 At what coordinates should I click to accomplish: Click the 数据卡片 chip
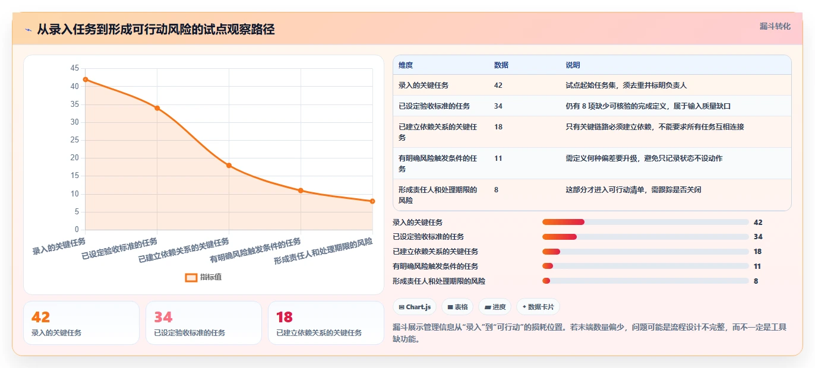click(x=538, y=307)
